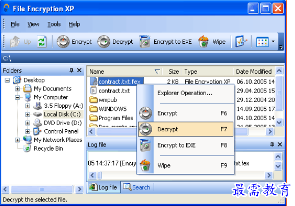Select My Network Places in tree
295x206 pixels.
pos(58,140)
